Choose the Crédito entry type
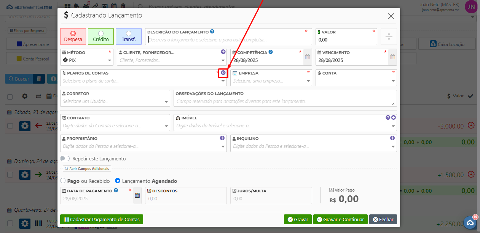480x233 pixels. point(100,36)
